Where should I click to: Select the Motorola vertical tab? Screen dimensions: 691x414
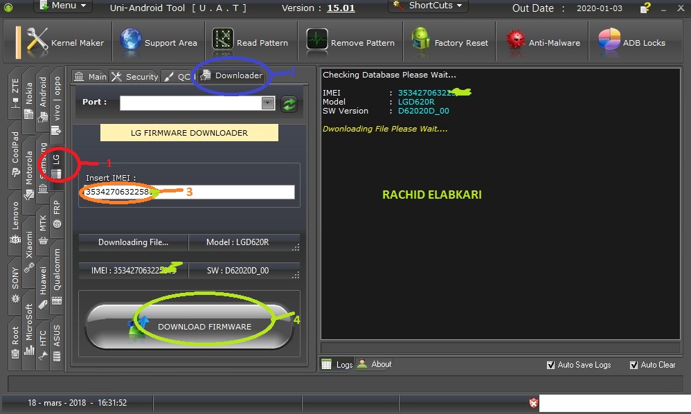[x=28, y=174]
